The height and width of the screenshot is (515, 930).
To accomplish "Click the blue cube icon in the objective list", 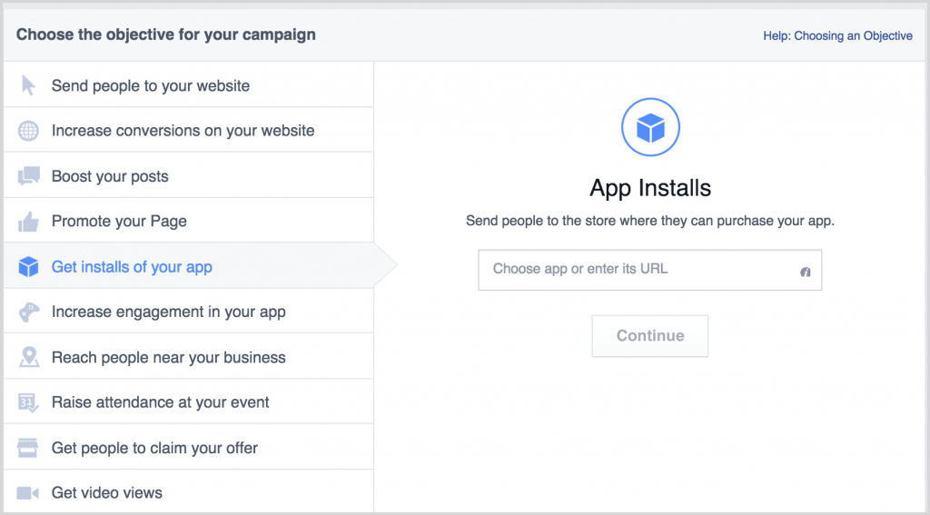I will coord(28,267).
